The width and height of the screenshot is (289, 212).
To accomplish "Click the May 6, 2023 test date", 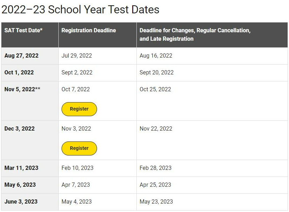I will point(20,185).
